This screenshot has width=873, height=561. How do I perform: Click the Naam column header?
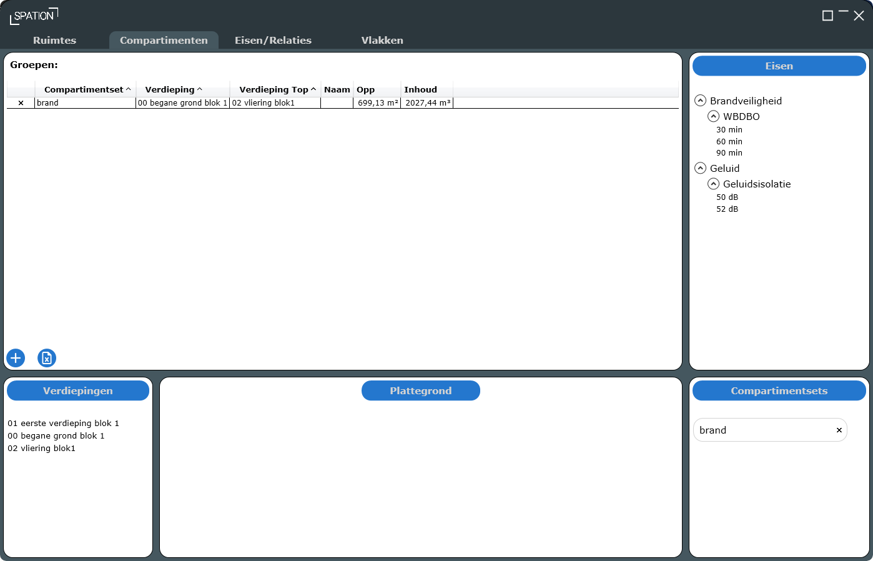[x=337, y=89]
